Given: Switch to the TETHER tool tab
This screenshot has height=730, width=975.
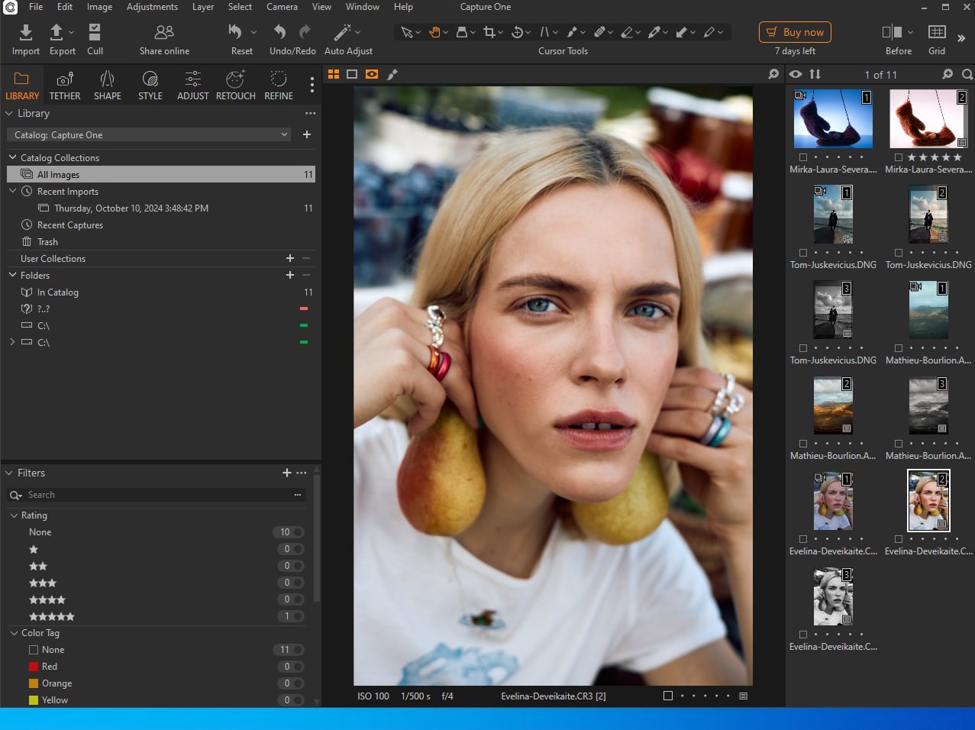Looking at the screenshot, I should pyautogui.click(x=65, y=85).
